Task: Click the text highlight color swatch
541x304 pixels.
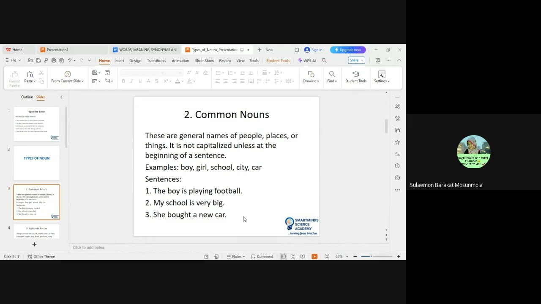Action: [190, 81]
